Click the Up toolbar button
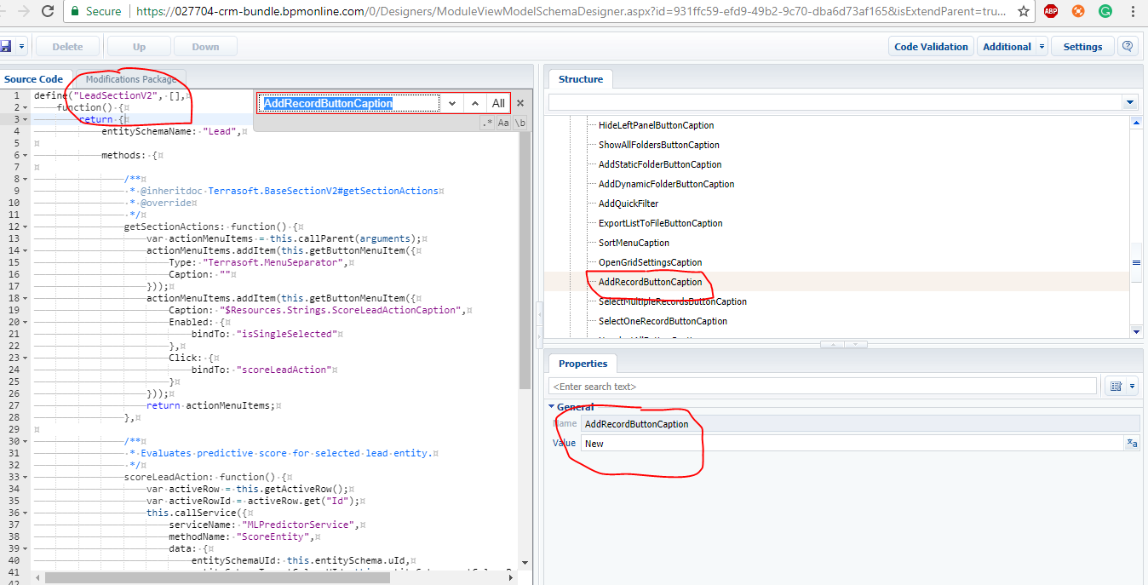Screen dimensions: 1148x585 click(x=139, y=47)
